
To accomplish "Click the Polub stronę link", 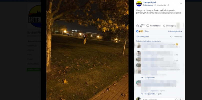I will coord(148,5).
